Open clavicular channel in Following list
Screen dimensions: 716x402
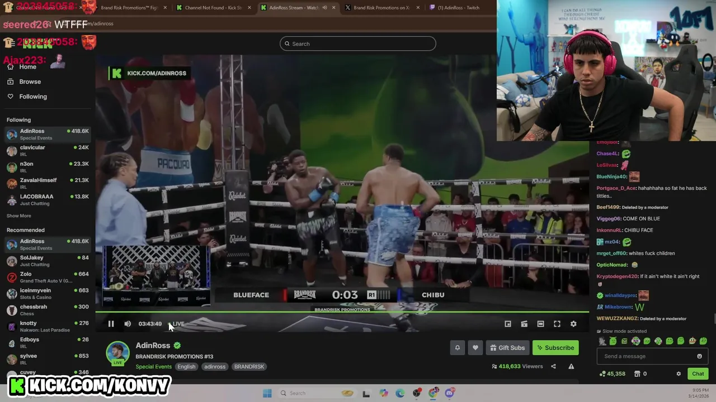click(x=48, y=151)
